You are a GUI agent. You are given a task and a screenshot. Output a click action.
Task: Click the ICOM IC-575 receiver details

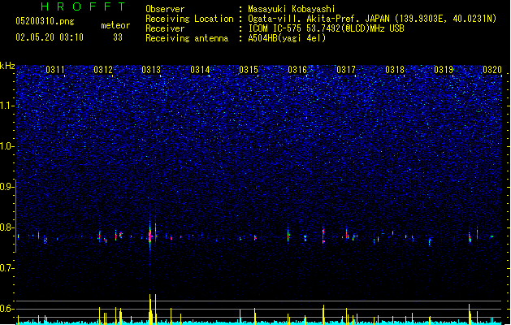click(x=327, y=28)
